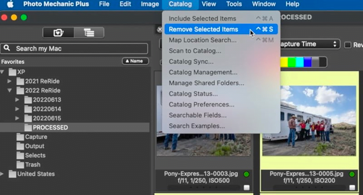Select the 2021 ReRide folder
This screenshot has width=363, height=195.
coord(38,81)
